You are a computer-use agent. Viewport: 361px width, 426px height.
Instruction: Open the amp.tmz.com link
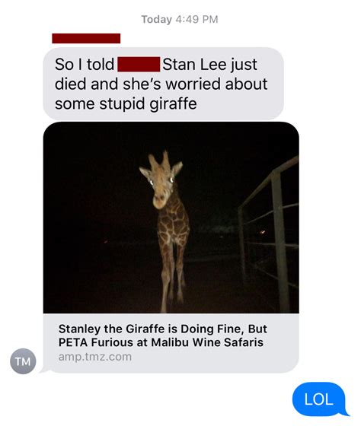[95, 357]
